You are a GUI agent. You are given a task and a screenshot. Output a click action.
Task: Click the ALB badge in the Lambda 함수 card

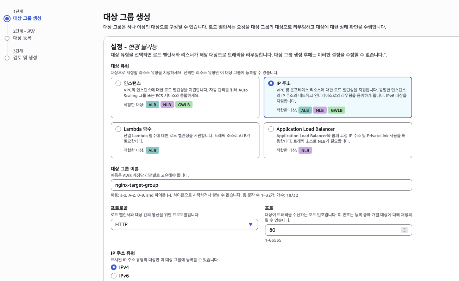tap(152, 150)
